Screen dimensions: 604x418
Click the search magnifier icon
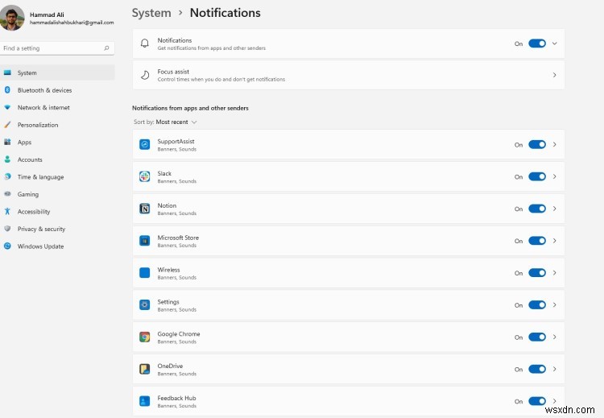pos(106,48)
